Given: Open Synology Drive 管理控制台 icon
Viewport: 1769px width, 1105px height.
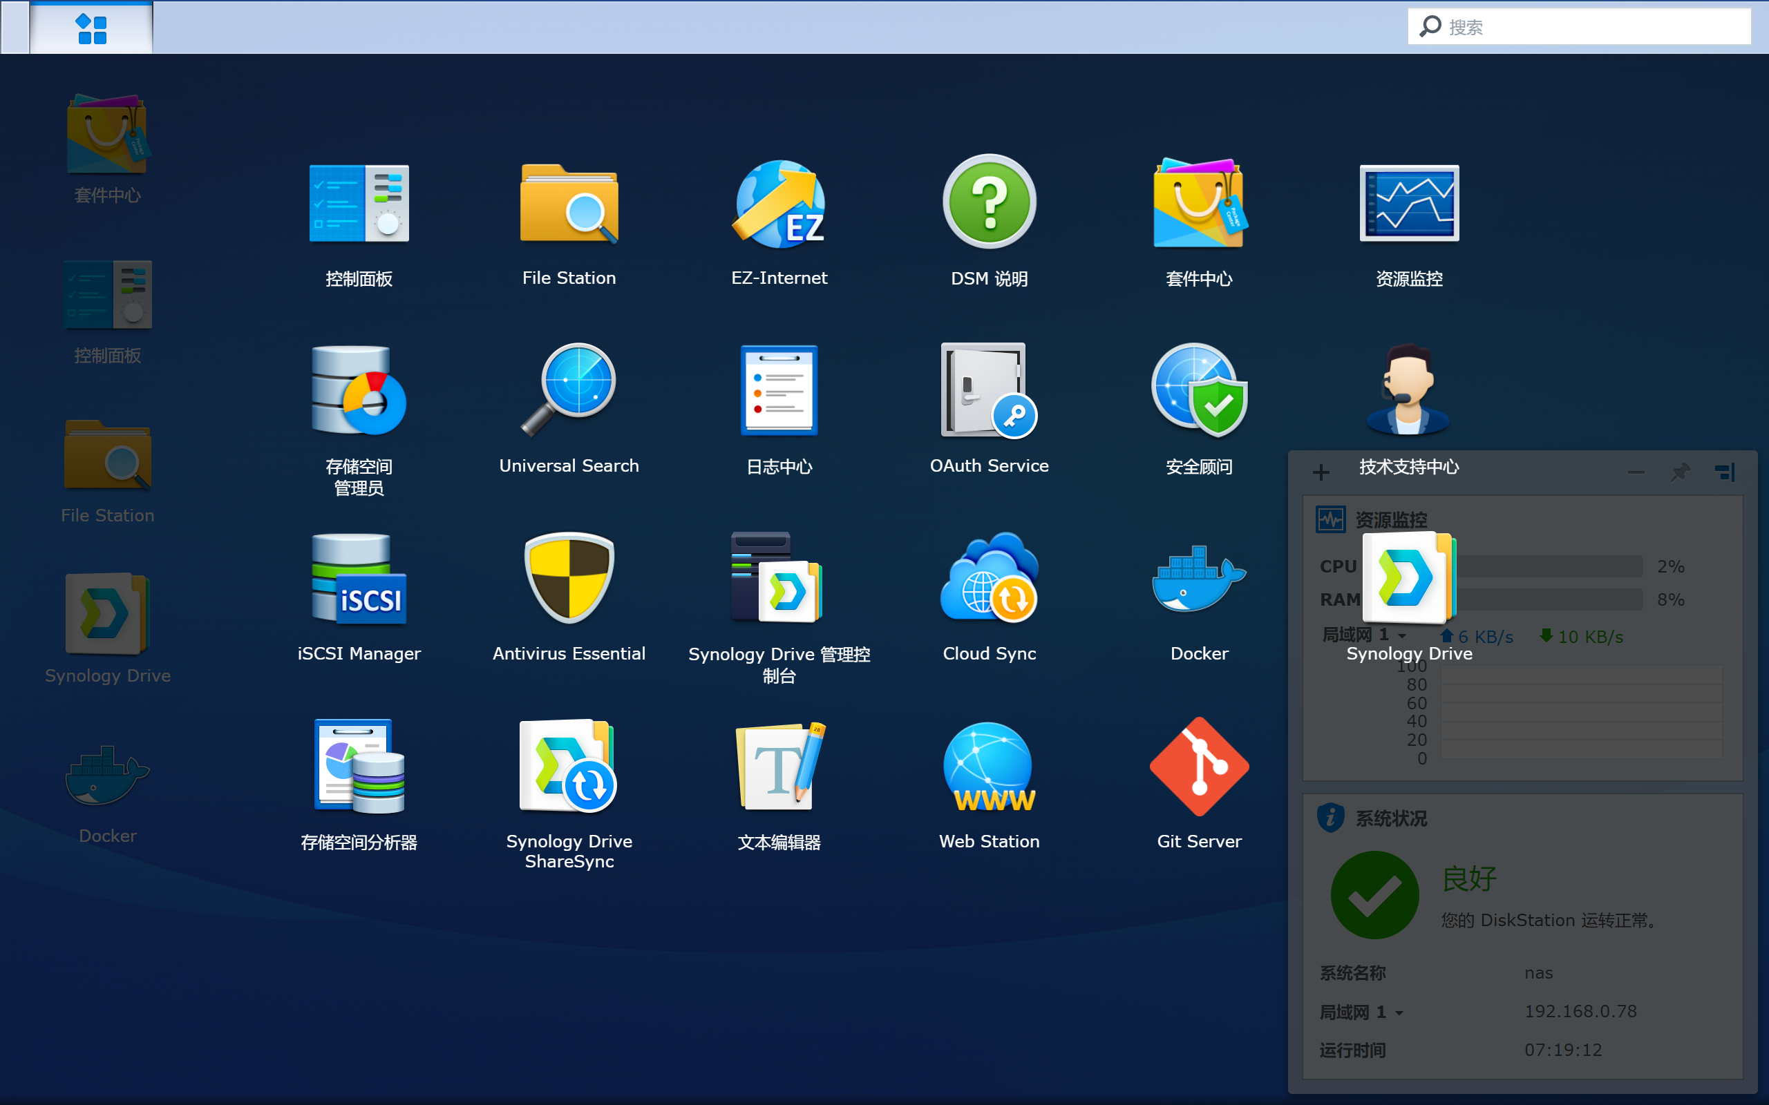Looking at the screenshot, I should coord(778,577).
